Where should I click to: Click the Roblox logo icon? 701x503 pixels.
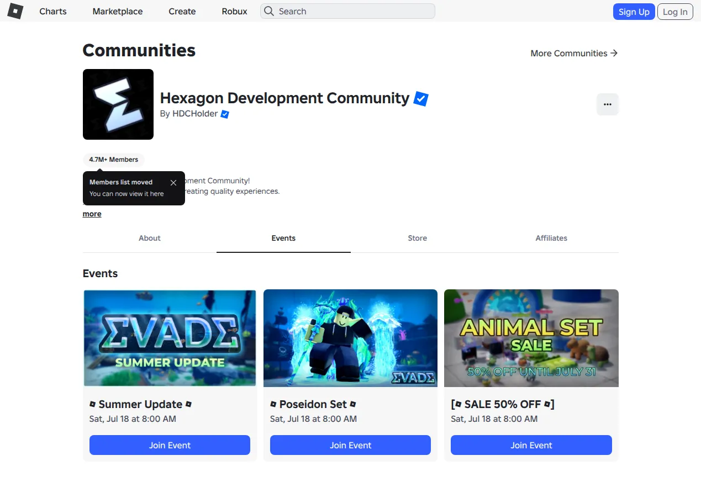coord(15,11)
